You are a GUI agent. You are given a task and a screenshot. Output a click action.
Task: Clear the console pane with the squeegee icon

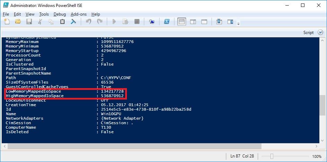point(73,22)
